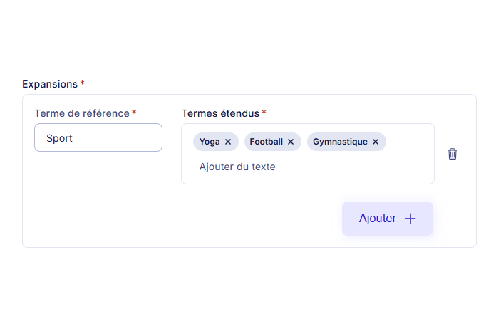This screenshot has width=481, height=324.
Task: Click the asterisk after 'Termes étendus'
Action: (x=264, y=113)
